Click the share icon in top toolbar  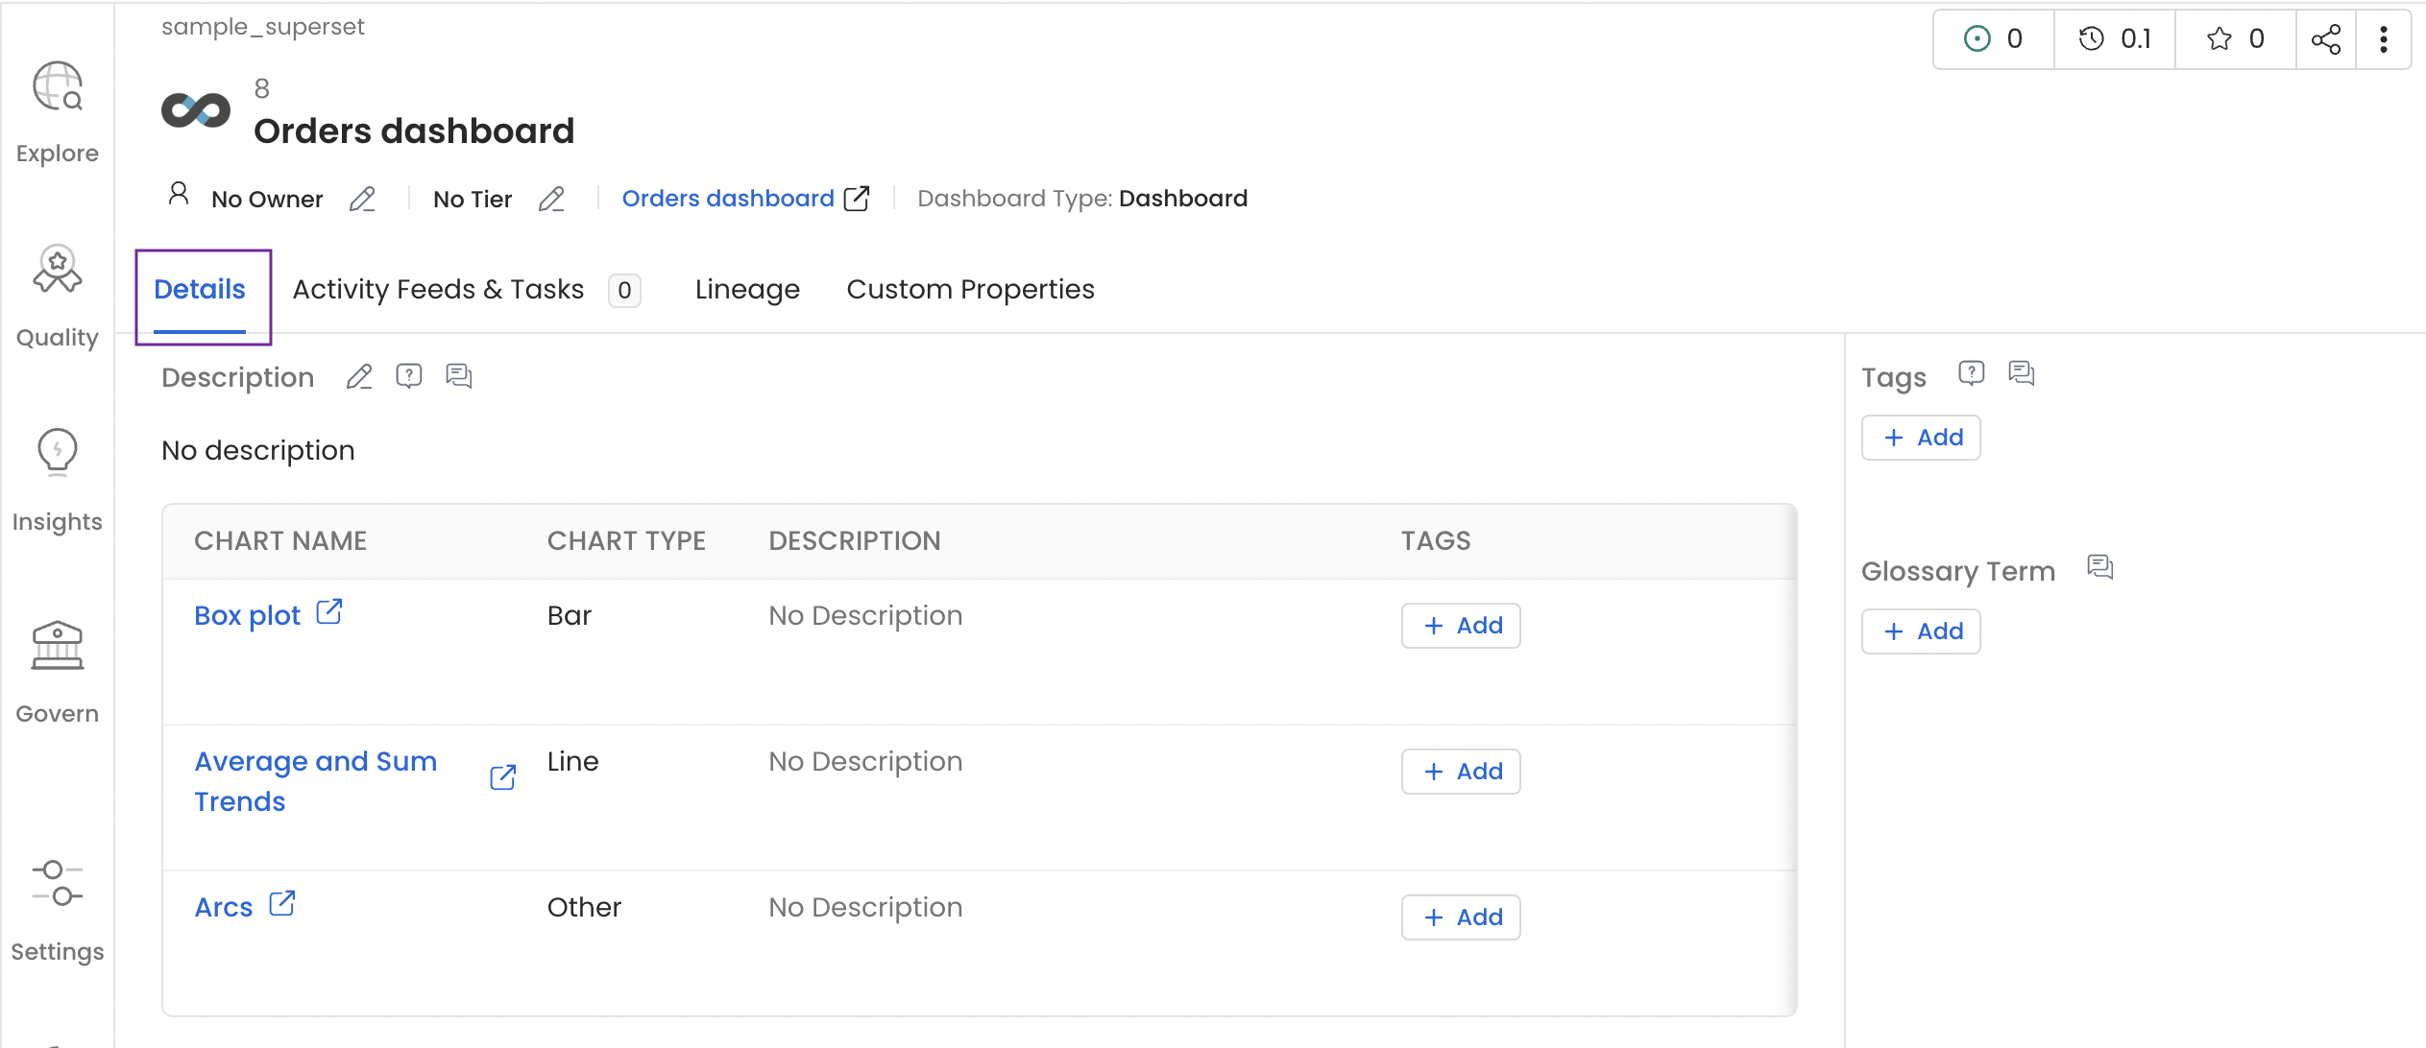[x=2327, y=38]
